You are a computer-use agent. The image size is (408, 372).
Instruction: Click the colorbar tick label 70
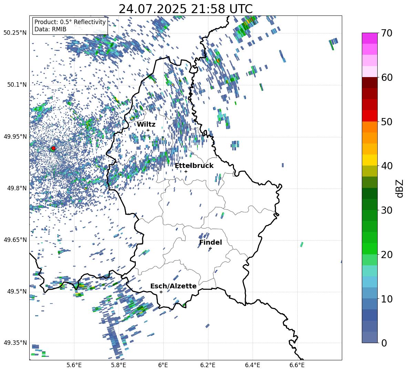387,33
